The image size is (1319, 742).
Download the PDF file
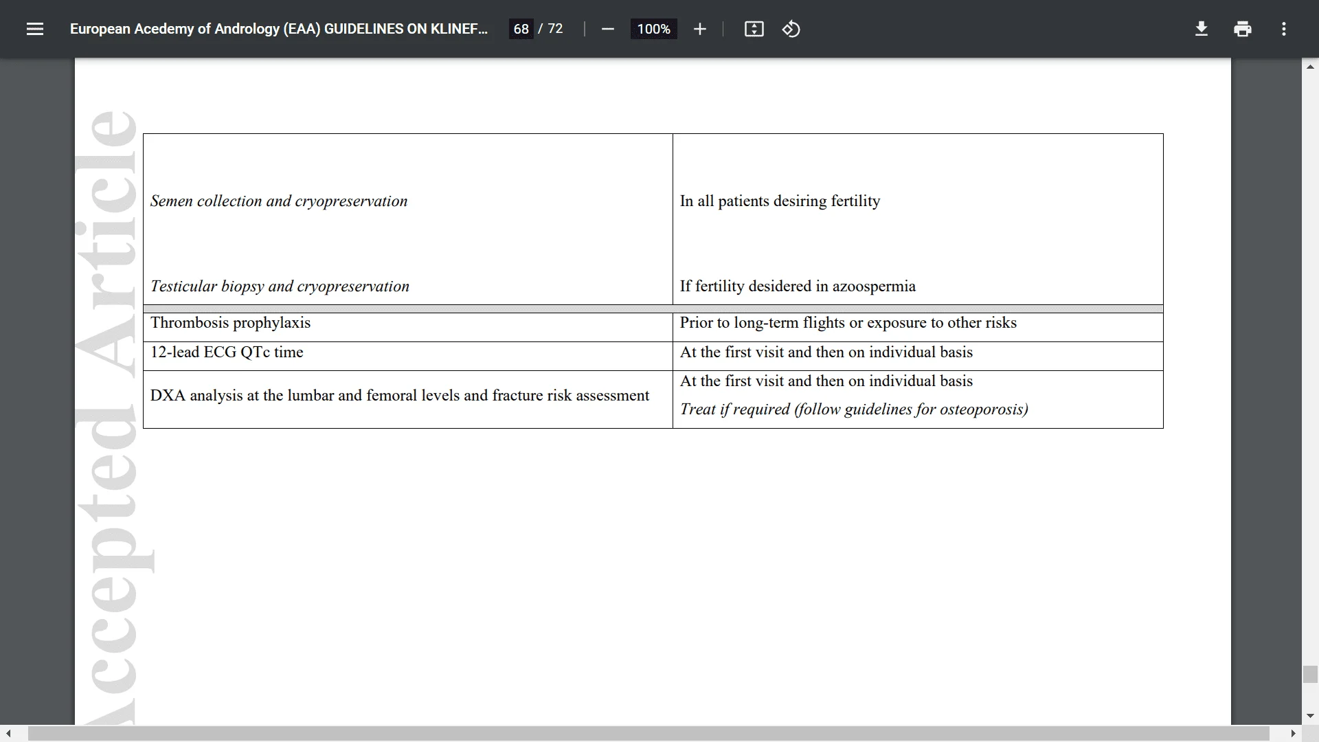click(x=1201, y=29)
